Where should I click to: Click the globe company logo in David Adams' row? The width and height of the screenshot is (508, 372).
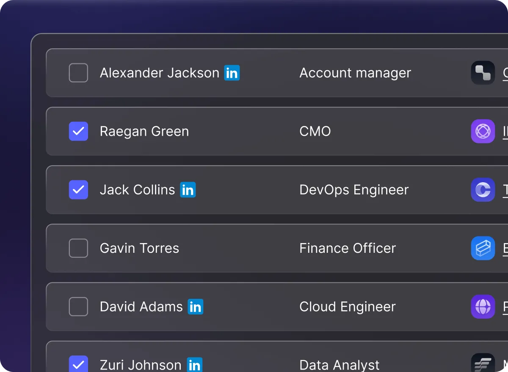[483, 307]
